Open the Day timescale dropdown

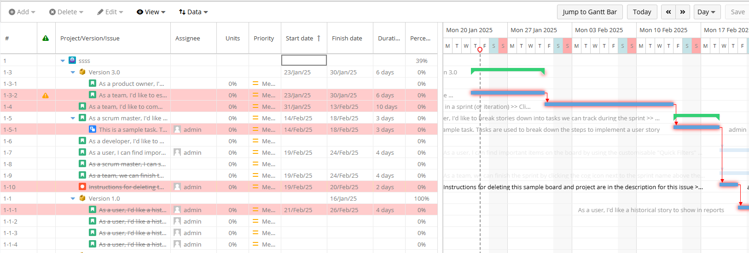coord(706,12)
